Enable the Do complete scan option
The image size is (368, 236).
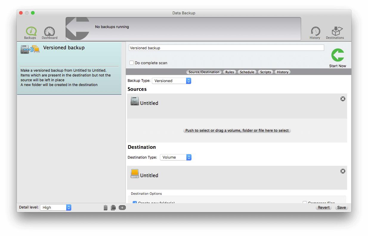131,63
